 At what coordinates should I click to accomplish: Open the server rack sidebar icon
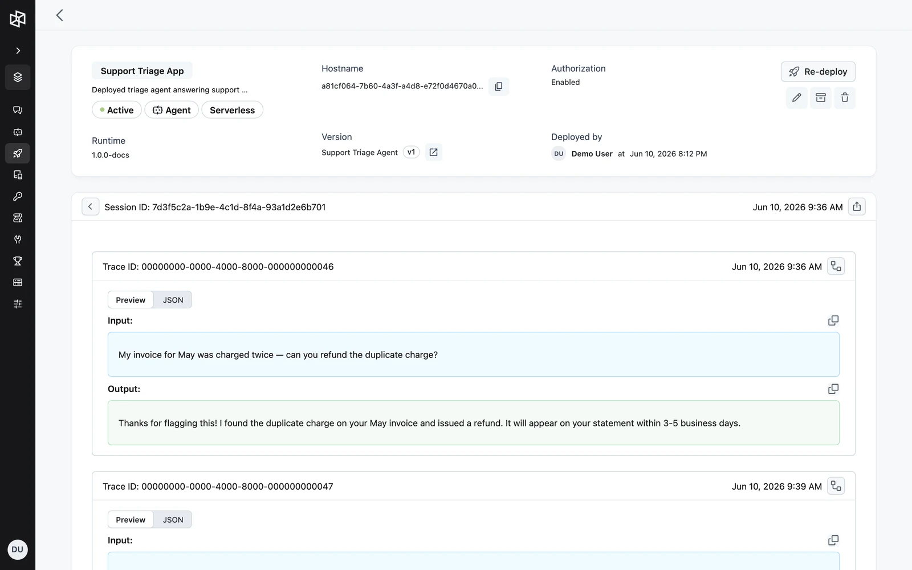coord(18,283)
